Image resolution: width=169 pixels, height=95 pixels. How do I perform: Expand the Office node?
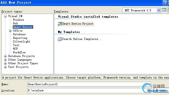pos(10,31)
